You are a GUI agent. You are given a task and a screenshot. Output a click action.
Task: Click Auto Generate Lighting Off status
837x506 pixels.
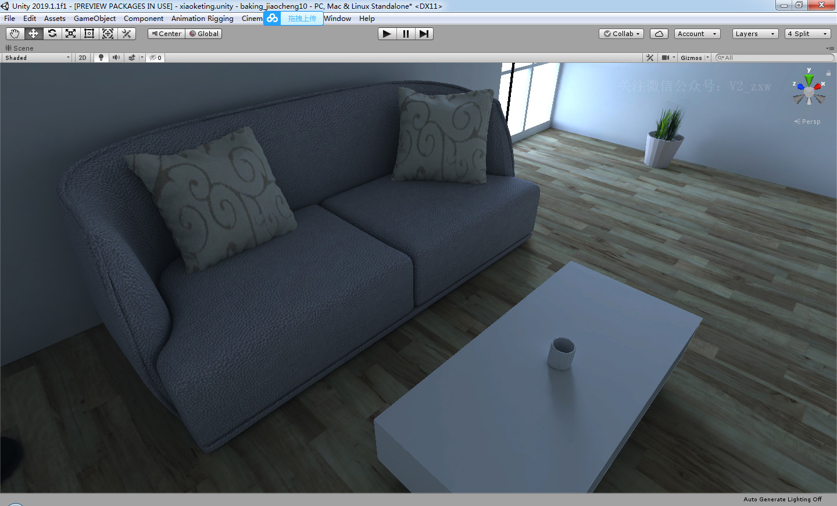[782, 500]
